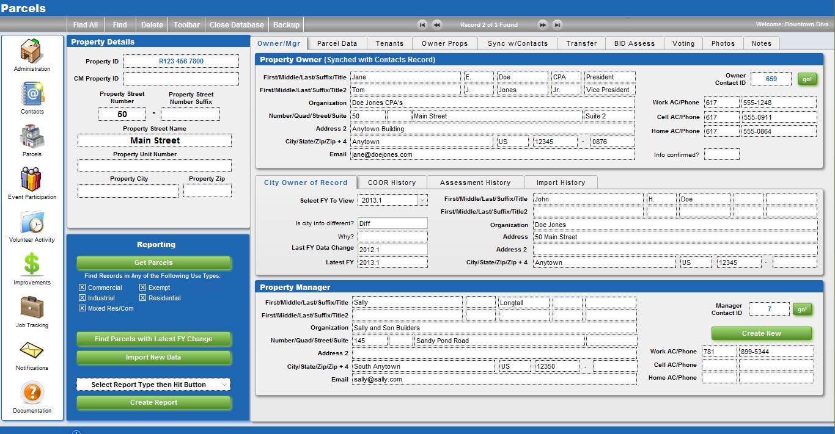Click the go! button beside Owner Contact ID
Screen dimensions: 835x434
(807, 79)
